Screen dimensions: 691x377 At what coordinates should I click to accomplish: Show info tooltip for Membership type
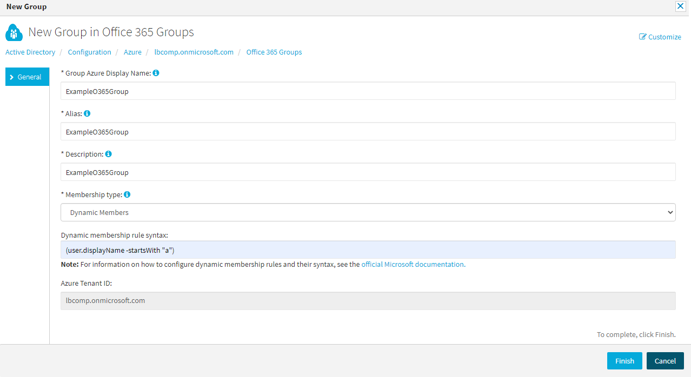tap(127, 194)
